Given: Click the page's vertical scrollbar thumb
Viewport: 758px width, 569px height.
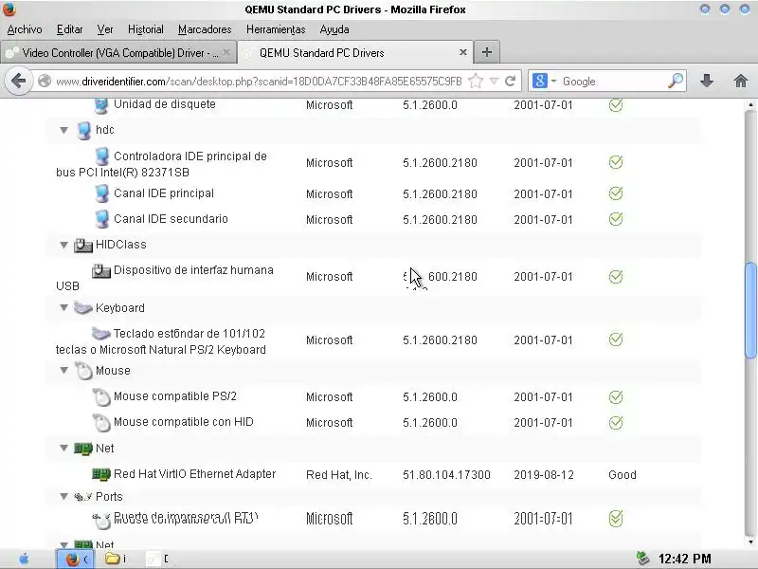Looking at the screenshot, I should [750, 311].
